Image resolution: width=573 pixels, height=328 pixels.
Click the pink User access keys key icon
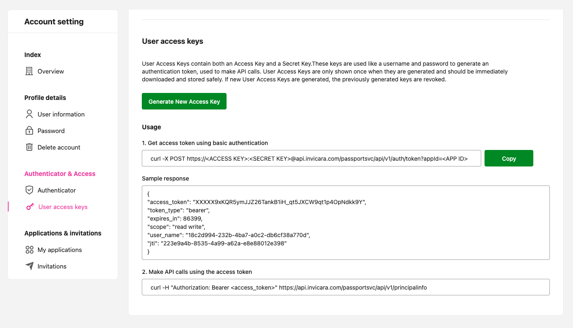coord(30,207)
